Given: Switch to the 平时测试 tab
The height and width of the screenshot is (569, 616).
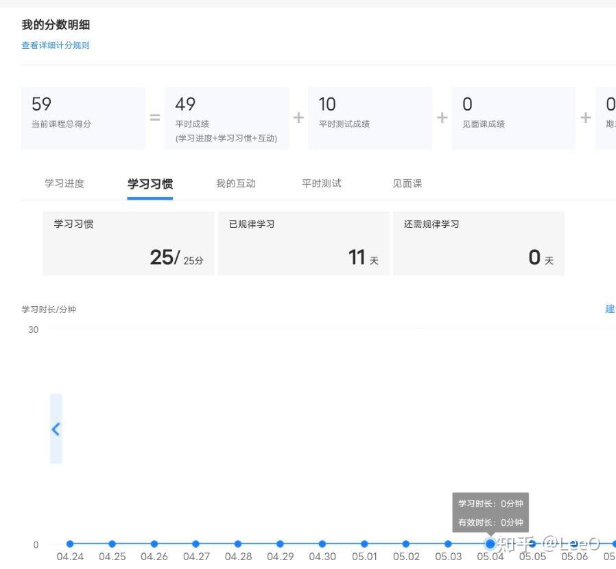Looking at the screenshot, I should (x=321, y=183).
